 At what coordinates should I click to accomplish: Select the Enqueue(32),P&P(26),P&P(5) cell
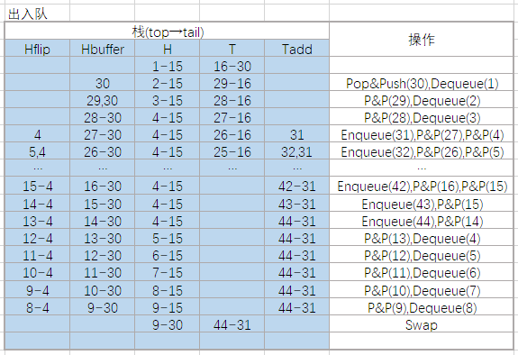tap(422, 151)
